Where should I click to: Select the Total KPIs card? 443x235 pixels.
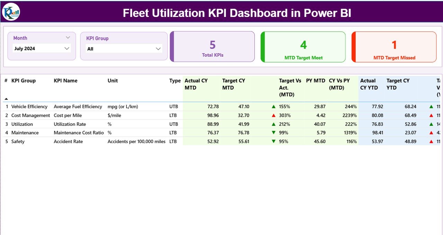213,47
